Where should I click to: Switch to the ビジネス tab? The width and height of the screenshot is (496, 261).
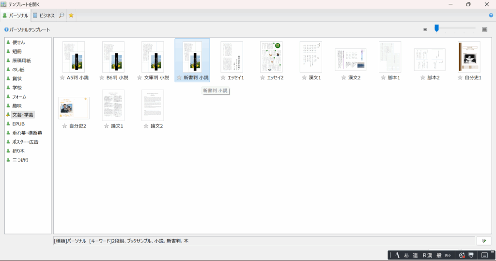(x=44, y=15)
